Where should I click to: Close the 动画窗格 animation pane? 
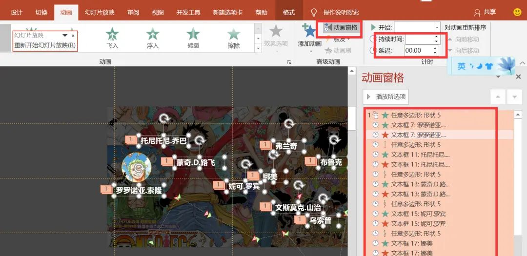pos(518,77)
